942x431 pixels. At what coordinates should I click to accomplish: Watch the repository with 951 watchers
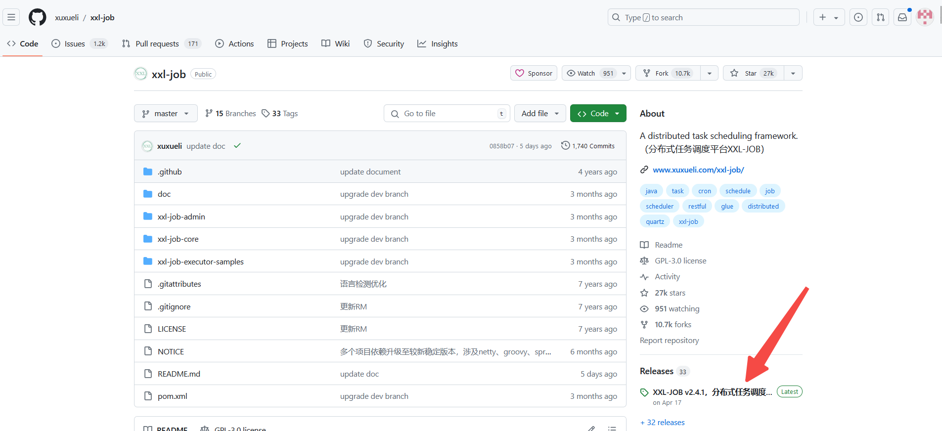[x=596, y=73]
